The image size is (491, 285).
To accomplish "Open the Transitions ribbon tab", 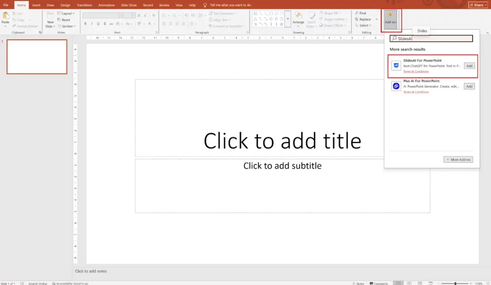I will pos(84,5).
